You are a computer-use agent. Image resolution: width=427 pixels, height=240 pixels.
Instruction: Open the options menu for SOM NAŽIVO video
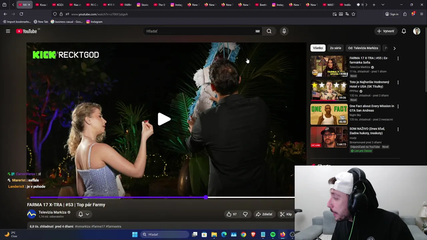coord(398,129)
